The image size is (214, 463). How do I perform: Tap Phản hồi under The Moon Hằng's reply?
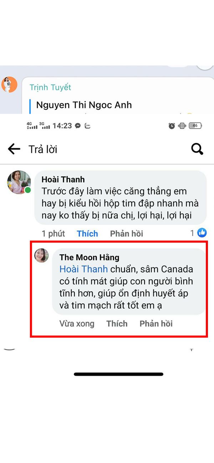tap(156, 324)
